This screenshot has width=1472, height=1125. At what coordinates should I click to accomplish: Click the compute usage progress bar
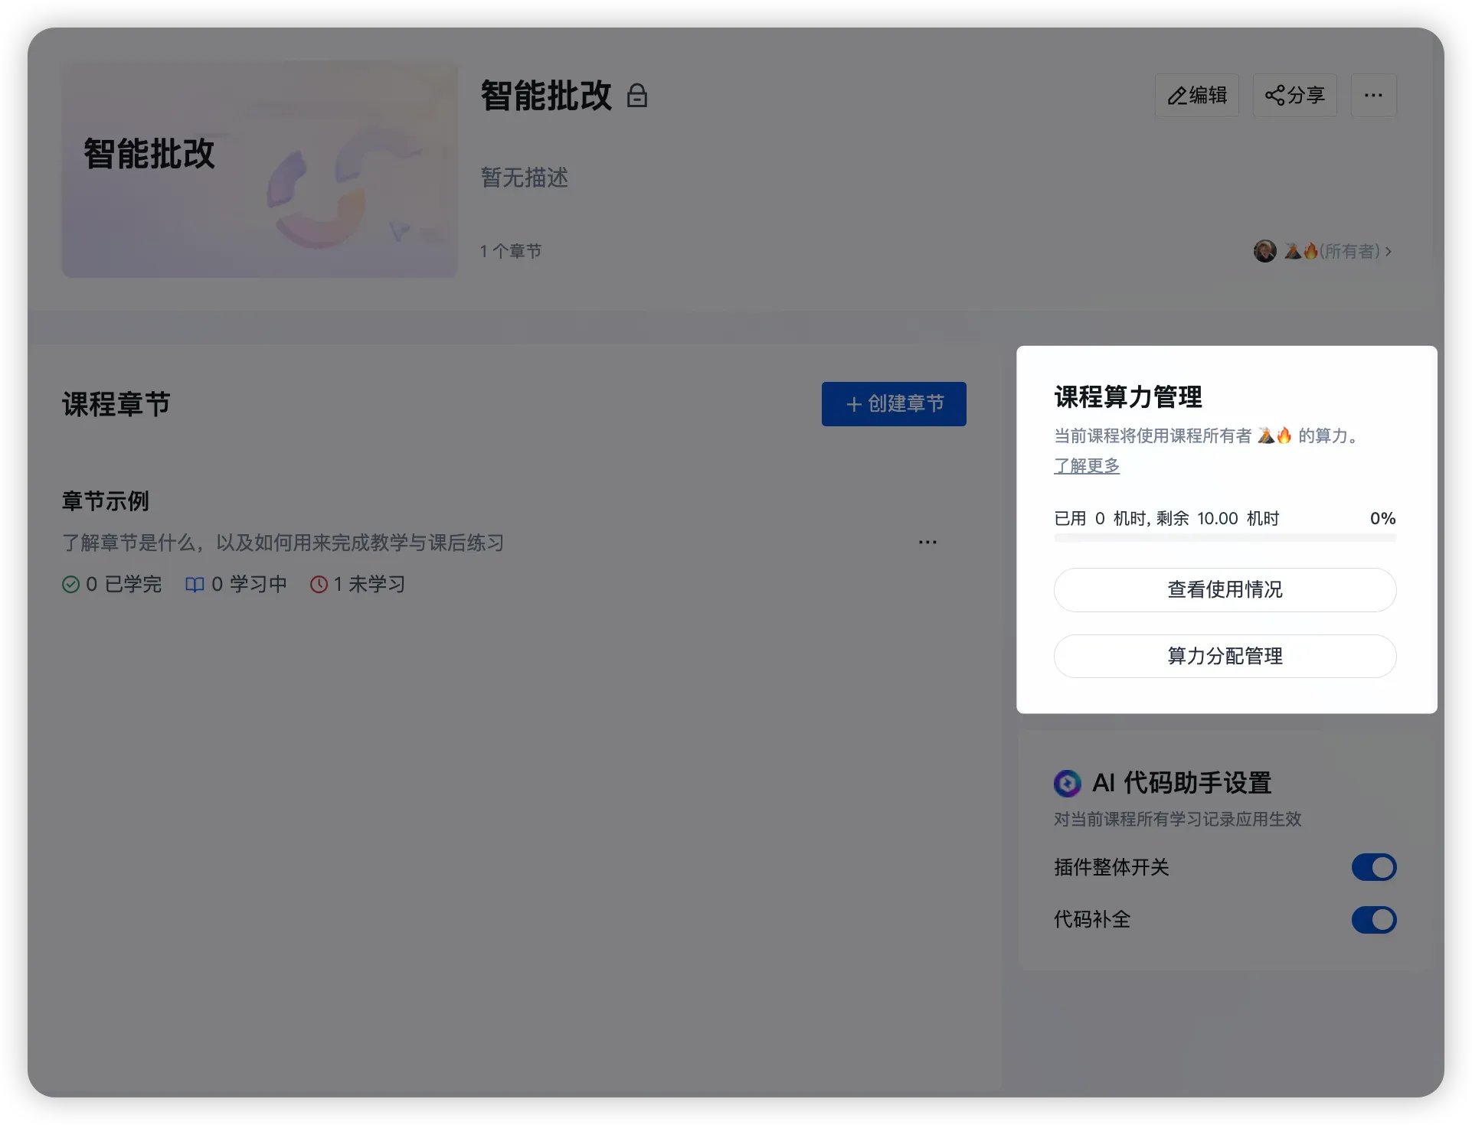tap(1225, 538)
